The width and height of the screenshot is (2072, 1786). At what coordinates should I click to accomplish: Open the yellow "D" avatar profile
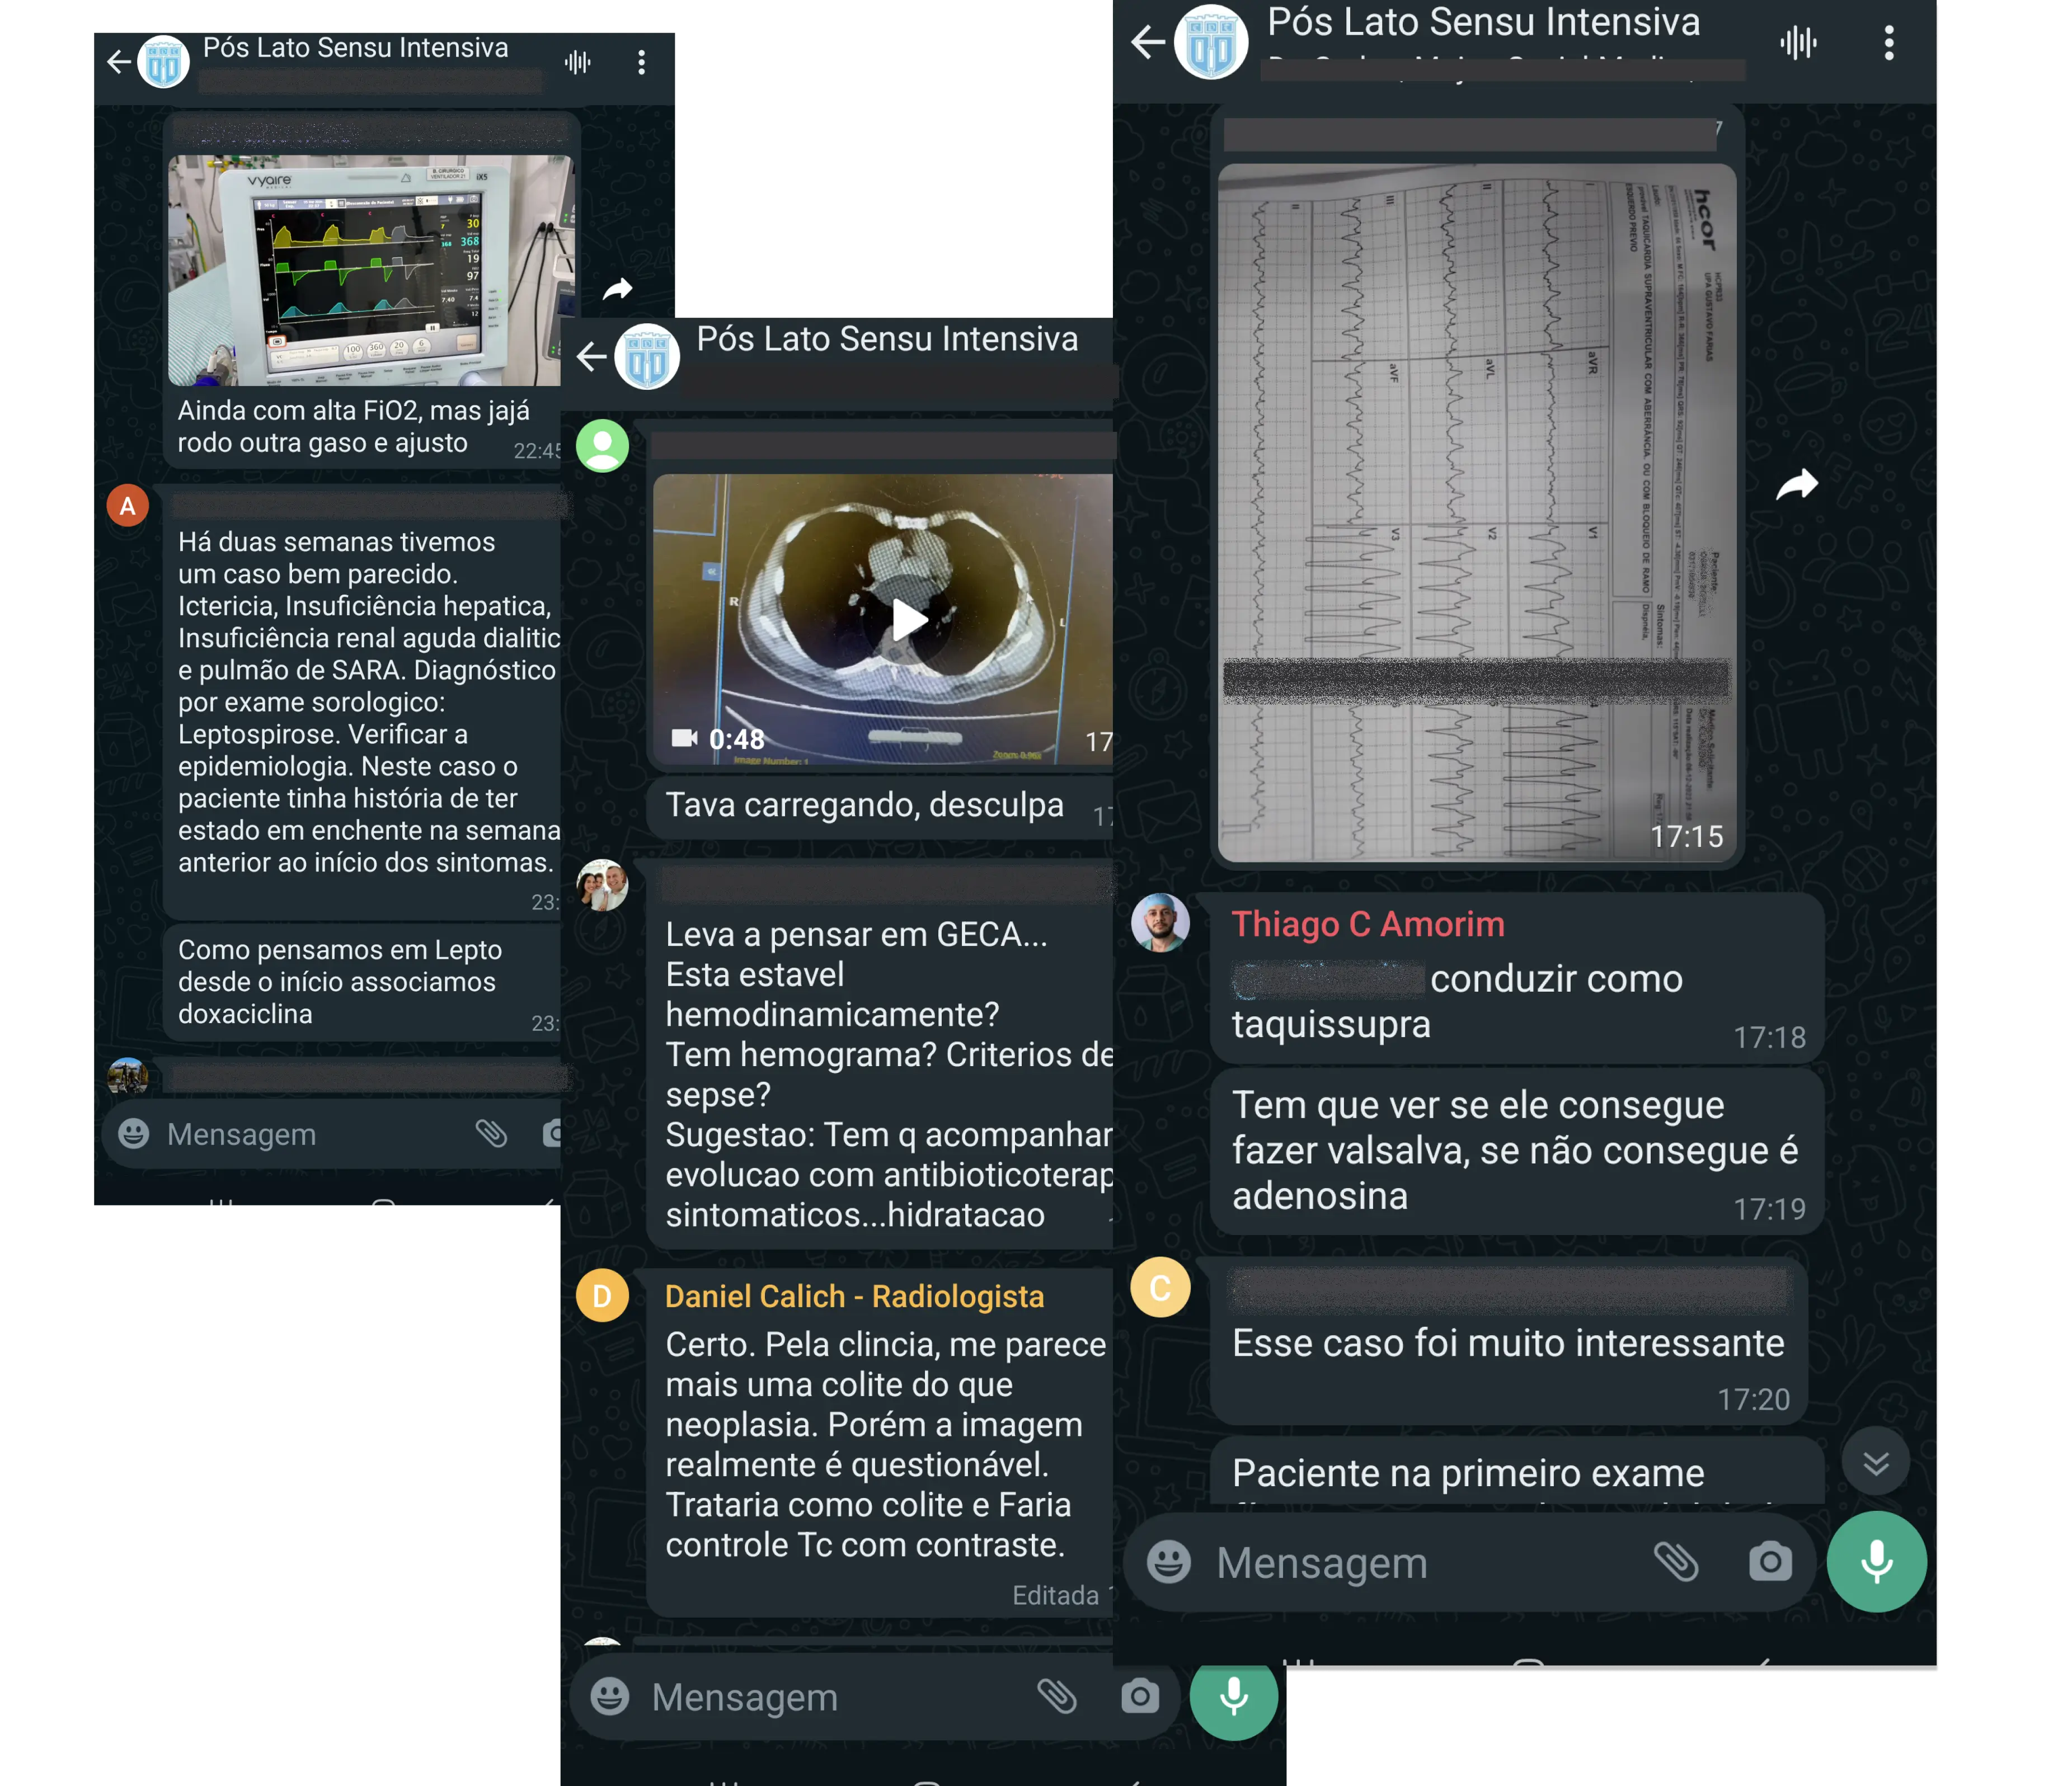click(x=603, y=1296)
